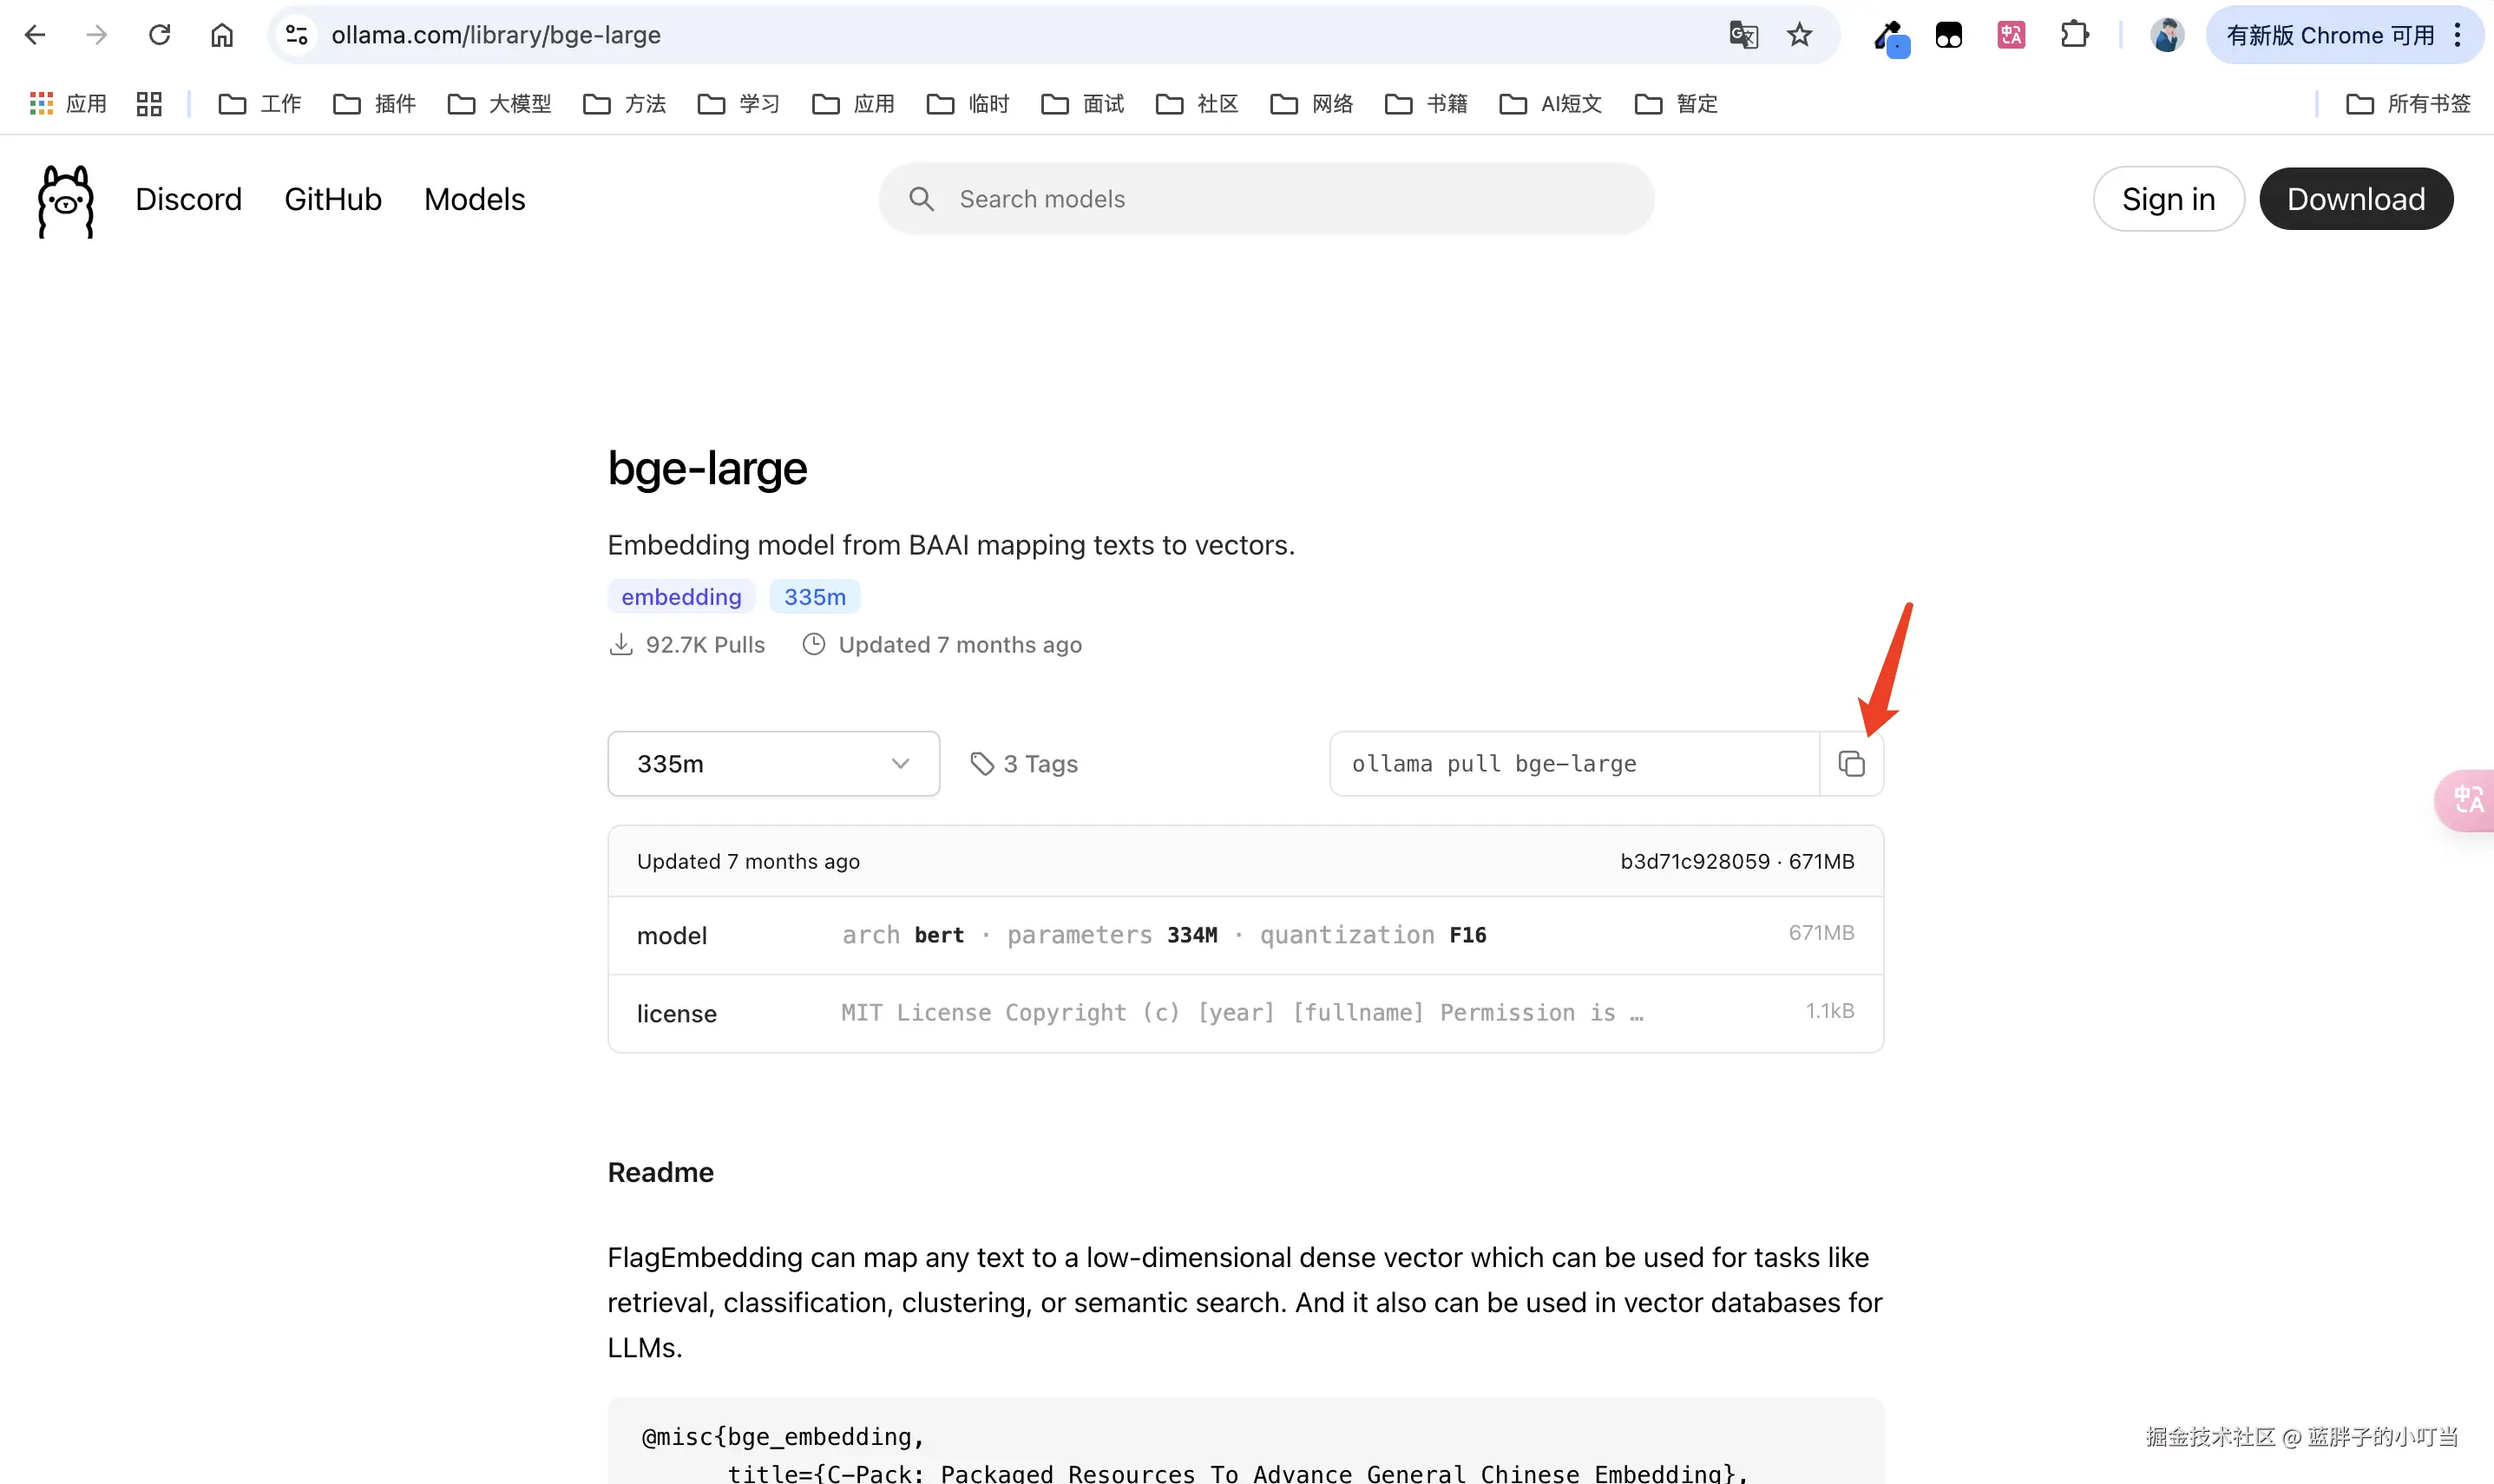Screen dimensions: 2494x1484
Task: Go to GitHub from navigation
Action: (x=333, y=199)
